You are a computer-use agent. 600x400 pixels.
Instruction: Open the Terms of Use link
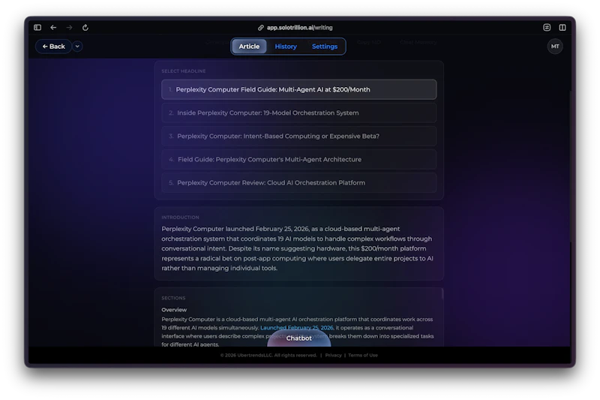pos(363,355)
